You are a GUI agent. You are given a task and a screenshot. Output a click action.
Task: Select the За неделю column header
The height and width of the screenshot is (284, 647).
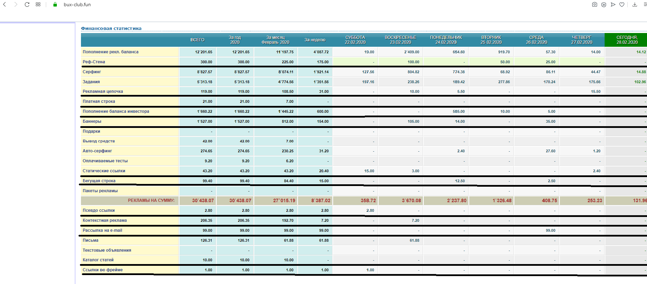pyautogui.click(x=315, y=40)
